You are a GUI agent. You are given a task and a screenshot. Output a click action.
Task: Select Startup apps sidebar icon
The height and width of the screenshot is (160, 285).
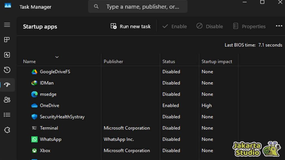point(7,85)
